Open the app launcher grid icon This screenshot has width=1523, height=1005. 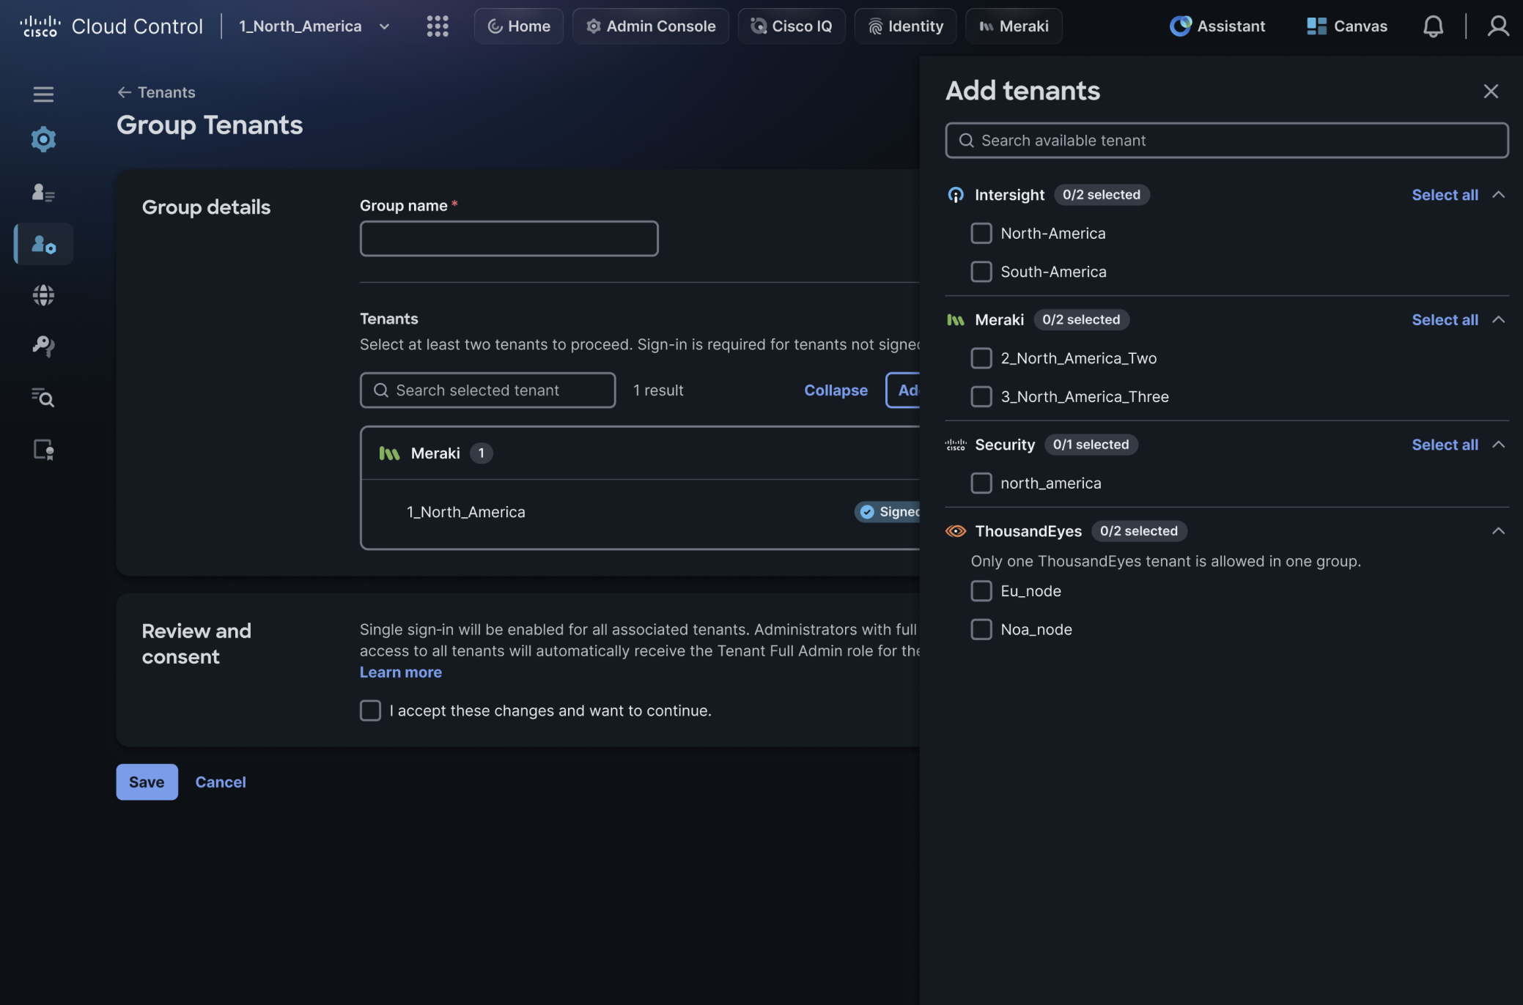point(438,26)
